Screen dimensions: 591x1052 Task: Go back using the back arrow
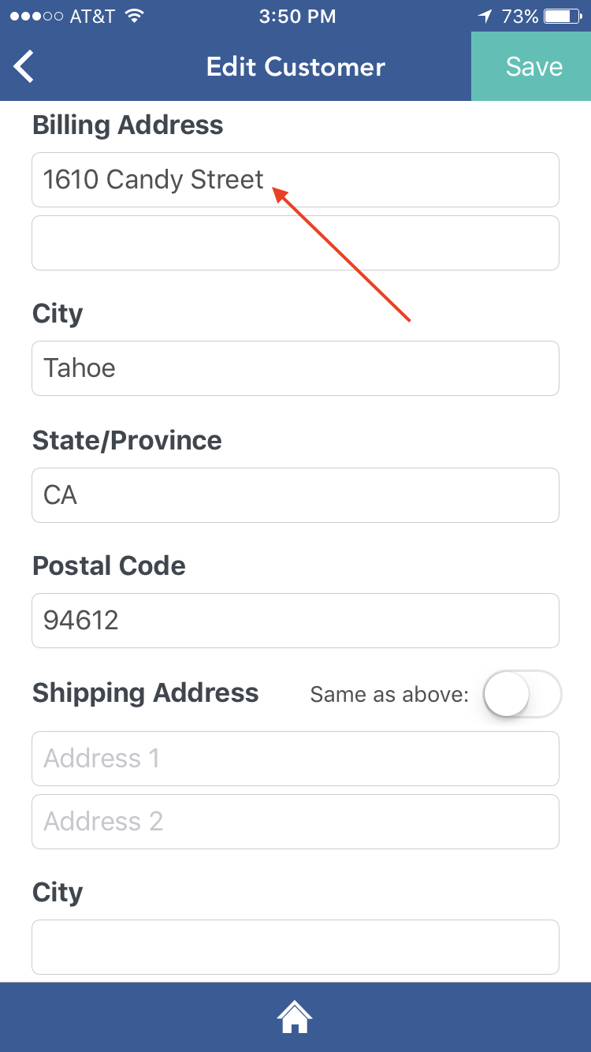click(24, 67)
